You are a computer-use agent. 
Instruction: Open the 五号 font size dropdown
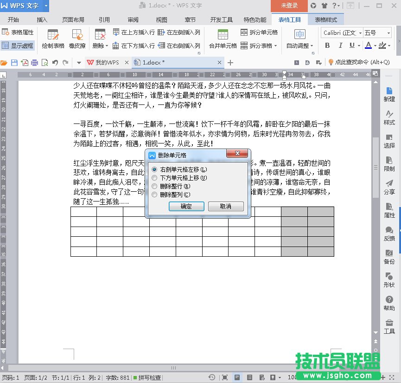click(x=388, y=33)
